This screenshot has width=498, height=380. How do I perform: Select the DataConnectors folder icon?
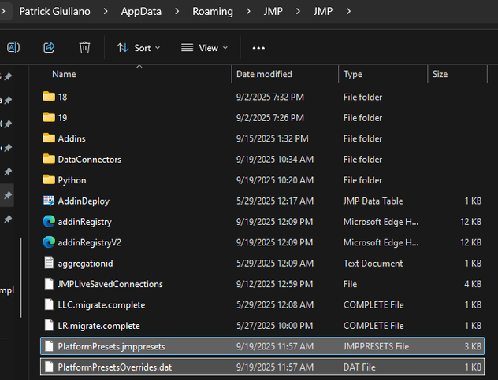49,159
